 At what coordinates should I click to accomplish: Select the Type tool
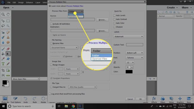tap(3, 64)
